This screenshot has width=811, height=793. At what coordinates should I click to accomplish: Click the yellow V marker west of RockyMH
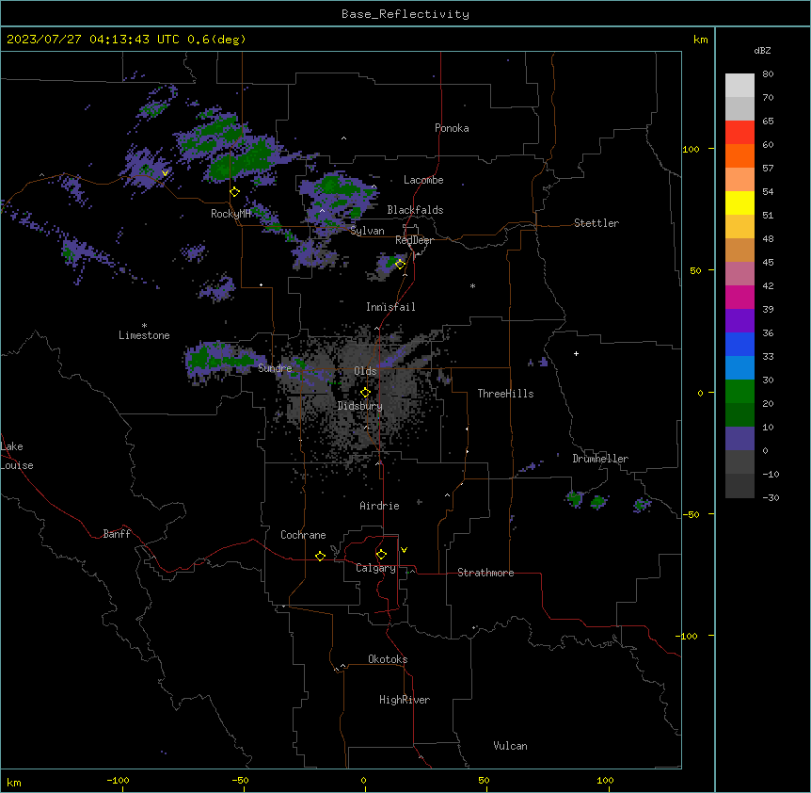[x=165, y=173]
